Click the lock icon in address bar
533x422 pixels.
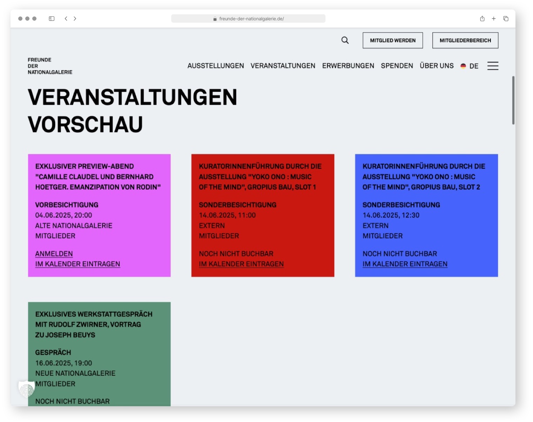pos(215,19)
